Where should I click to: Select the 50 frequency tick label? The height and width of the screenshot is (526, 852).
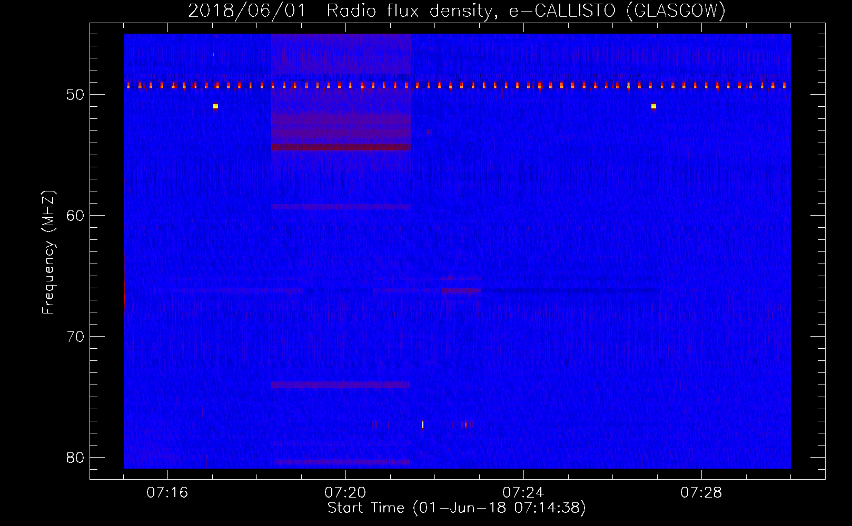pos(75,95)
